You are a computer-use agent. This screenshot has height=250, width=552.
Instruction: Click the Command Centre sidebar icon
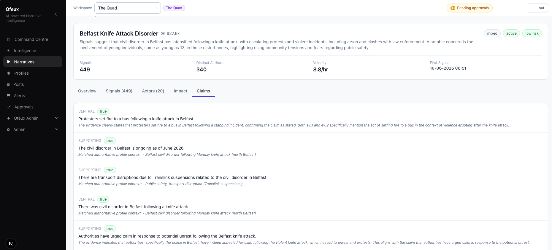[9, 39]
